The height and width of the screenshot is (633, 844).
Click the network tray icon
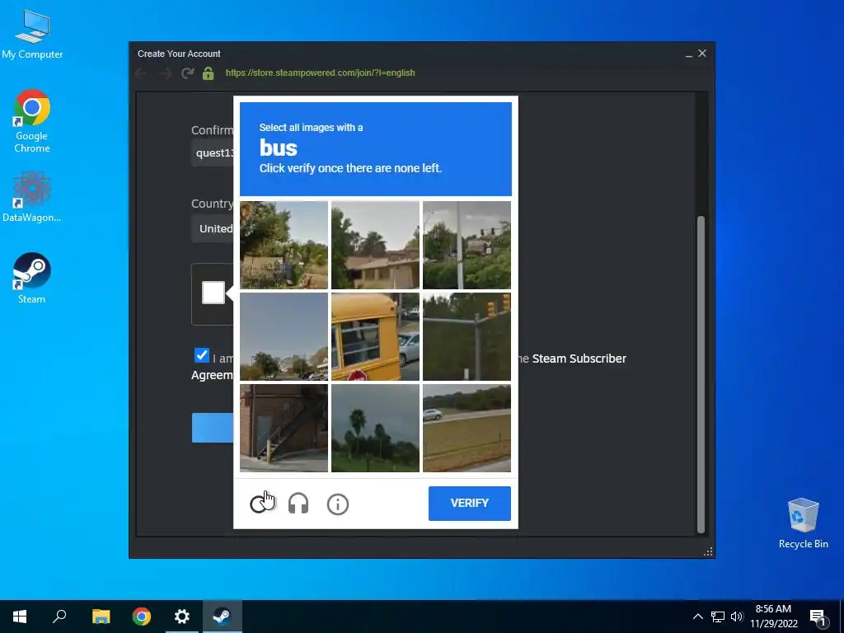click(718, 617)
